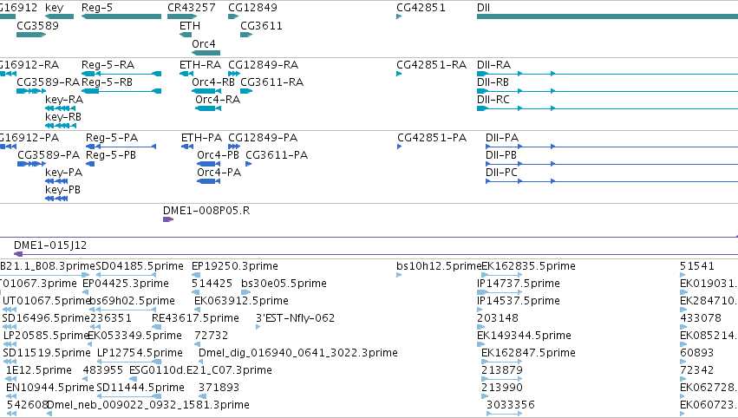
Task: Click the Dmel_dig_016940_0641_3022.3prime label
Action: (298, 353)
